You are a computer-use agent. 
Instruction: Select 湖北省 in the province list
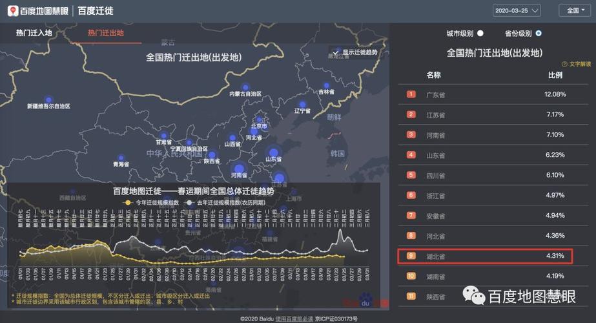point(436,256)
